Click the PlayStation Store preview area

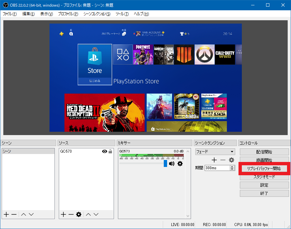pyautogui.click(x=145, y=78)
